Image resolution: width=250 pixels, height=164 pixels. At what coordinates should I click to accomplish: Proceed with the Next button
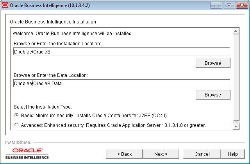pos(161,154)
